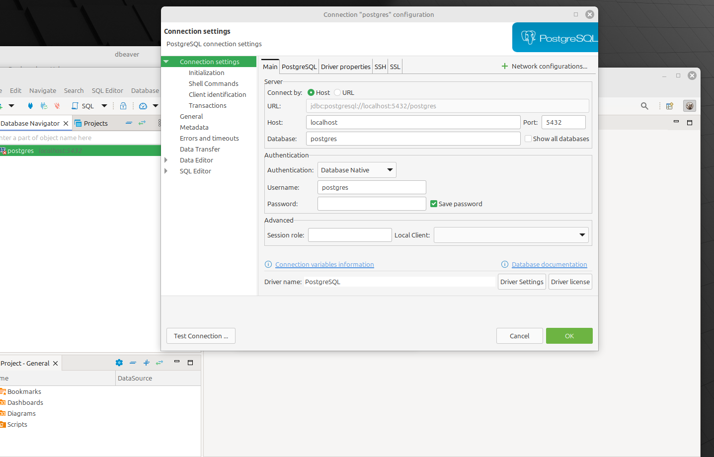The width and height of the screenshot is (714, 457).
Task: Click the Connect plug icon in toolbar
Action: click(x=30, y=106)
